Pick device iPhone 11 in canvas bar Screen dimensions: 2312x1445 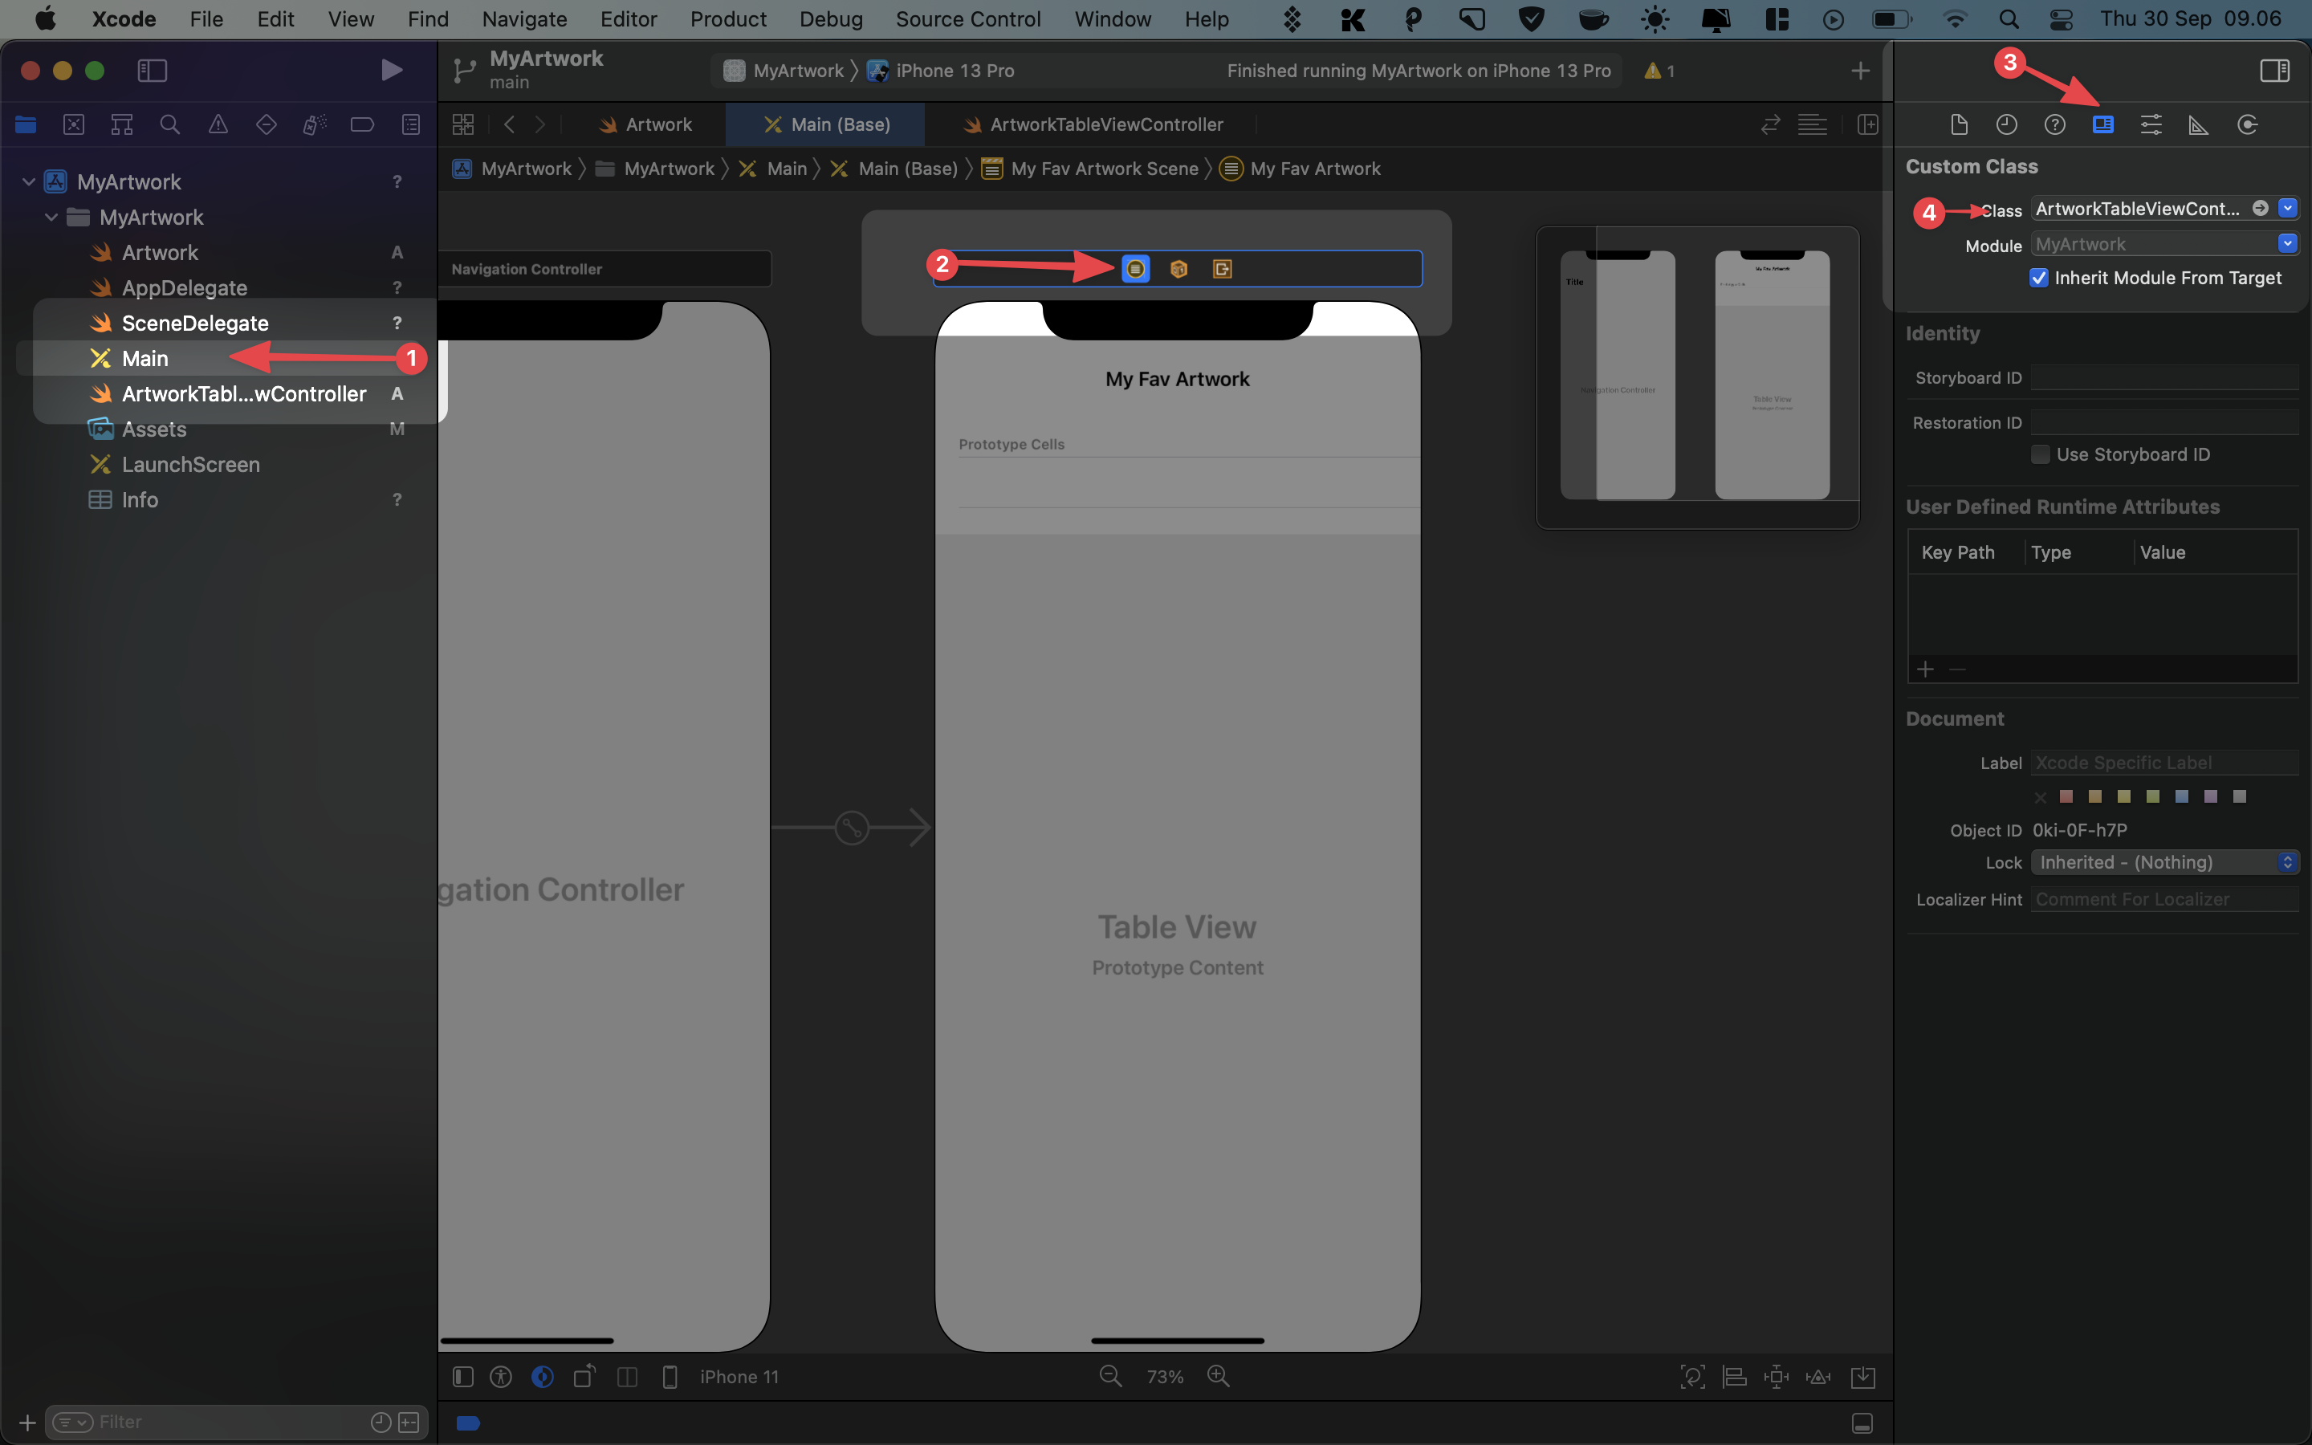click(x=739, y=1376)
